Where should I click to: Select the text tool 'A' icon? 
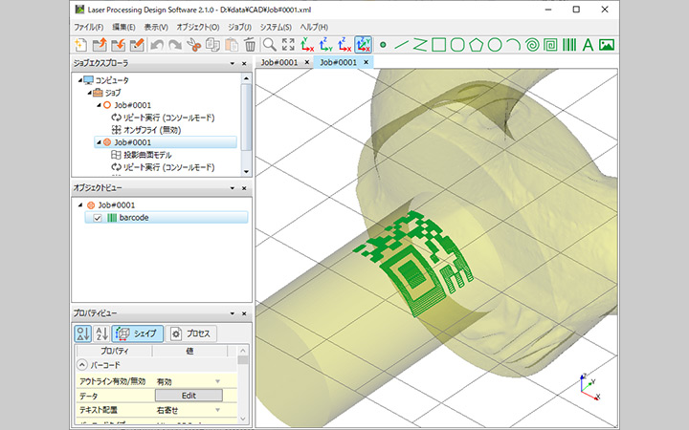[x=587, y=44]
